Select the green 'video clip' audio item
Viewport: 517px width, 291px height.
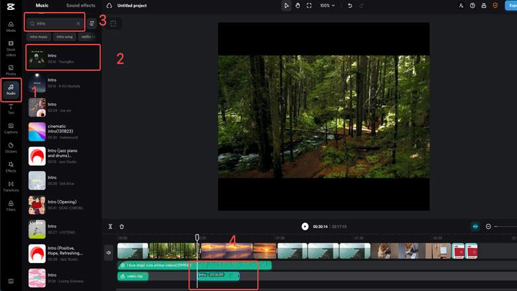[x=133, y=276]
